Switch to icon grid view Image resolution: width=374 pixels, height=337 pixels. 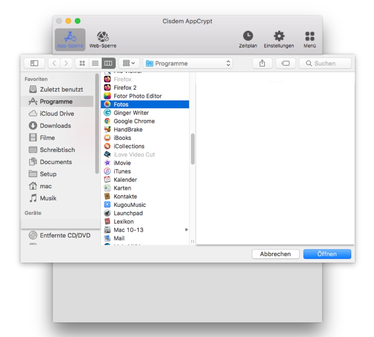[82, 63]
